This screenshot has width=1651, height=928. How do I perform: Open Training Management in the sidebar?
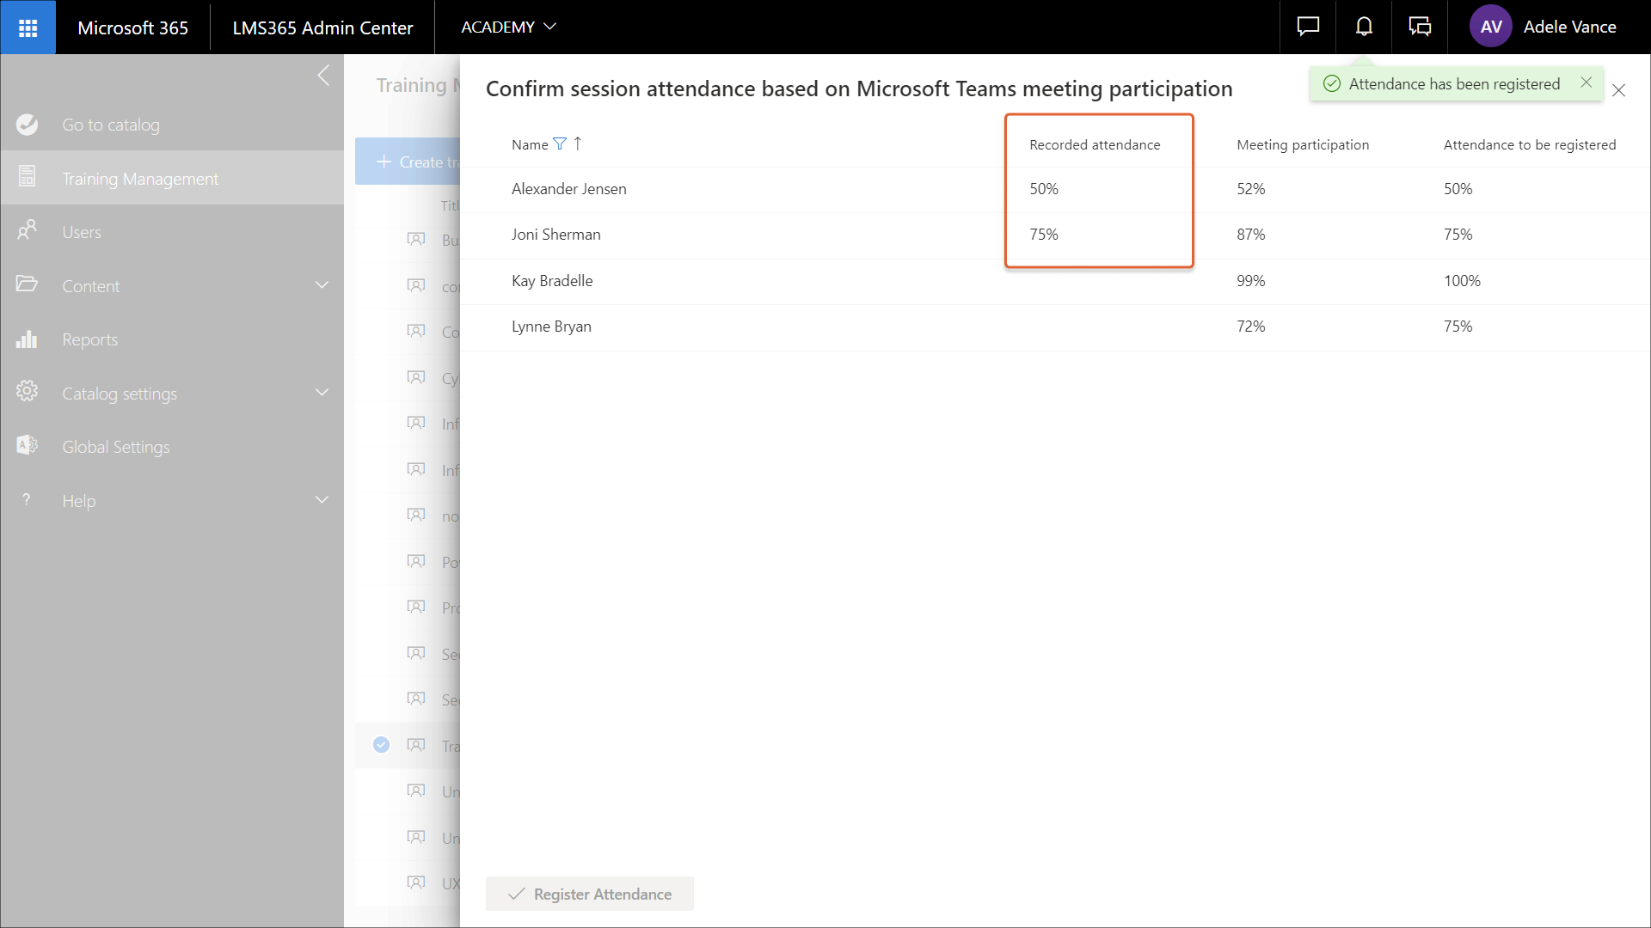[140, 179]
